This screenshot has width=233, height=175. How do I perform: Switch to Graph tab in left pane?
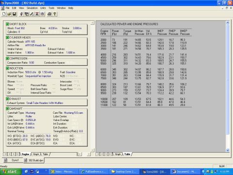coord(36,154)
